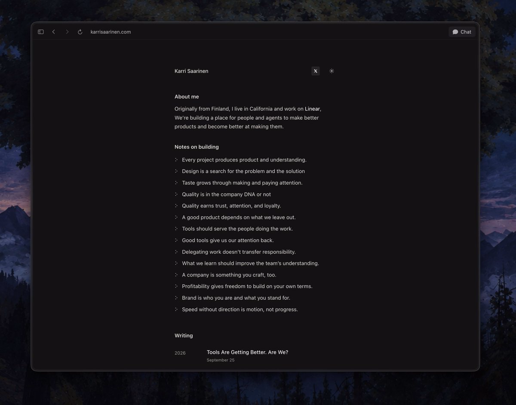The image size is (516, 405).
Task: Click note 'Delegating work doesn't transfer responsibility.'
Action: [239, 252]
